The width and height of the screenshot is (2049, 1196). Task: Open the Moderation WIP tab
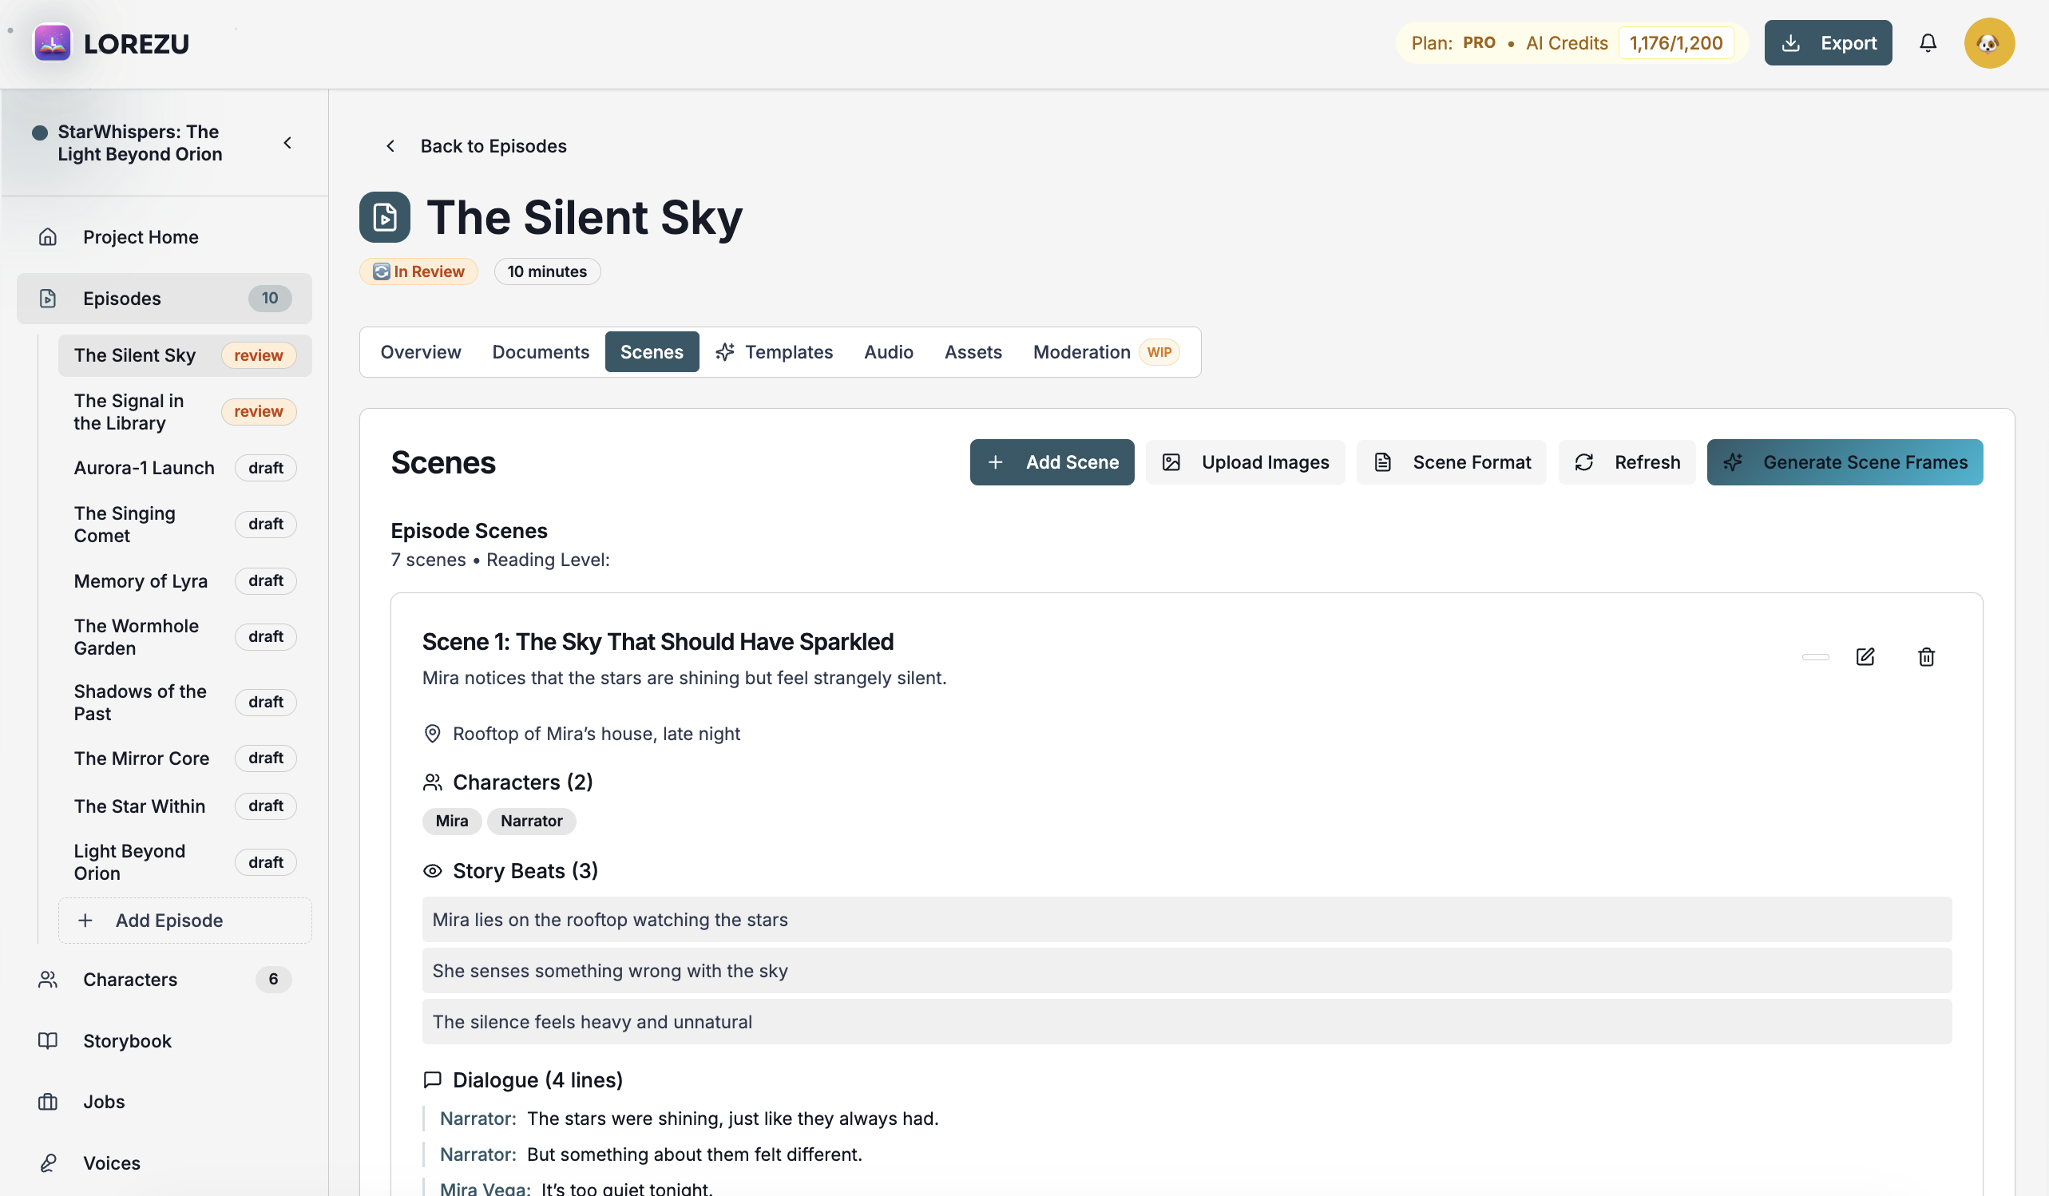click(1081, 351)
